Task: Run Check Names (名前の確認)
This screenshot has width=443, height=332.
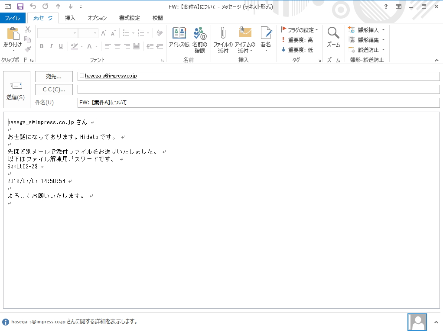Action: pyautogui.click(x=200, y=39)
